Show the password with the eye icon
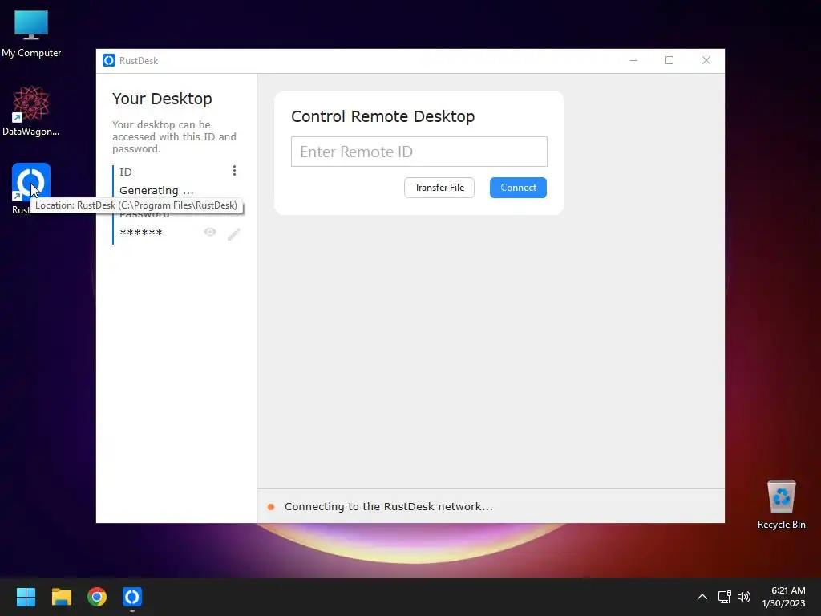The height and width of the screenshot is (616, 821). coord(210,232)
